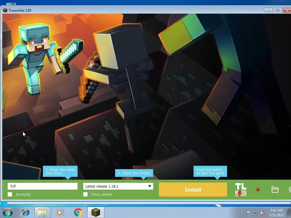Select the TLauncher Minecraft block taskbar icon
Viewport: 291px width, 218px height.
pyautogui.click(x=96, y=212)
